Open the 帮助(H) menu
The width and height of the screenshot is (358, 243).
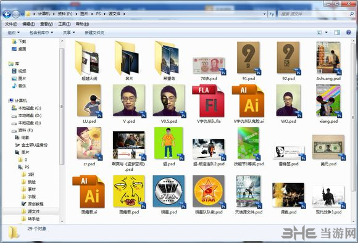pyautogui.click(x=82, y=24)
